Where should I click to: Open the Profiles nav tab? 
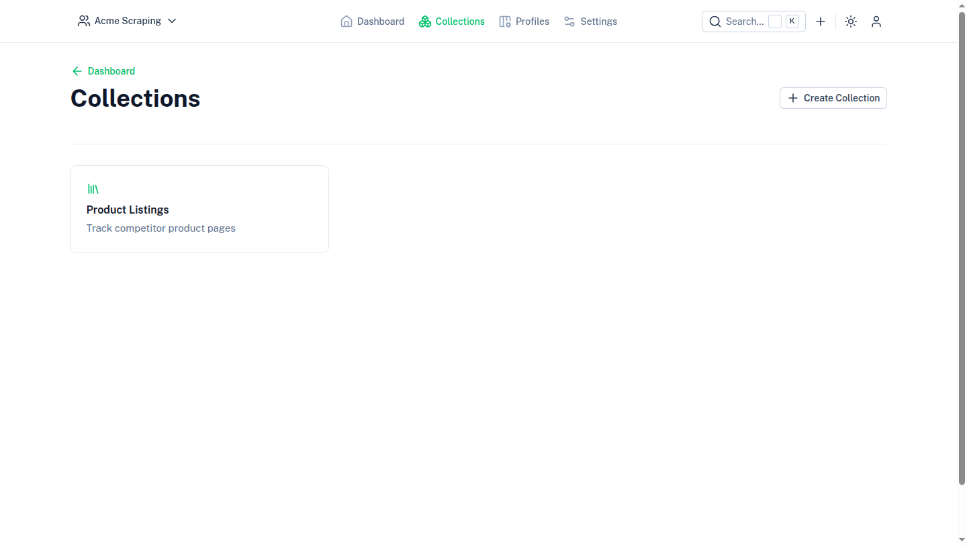(x=524, y=21)
